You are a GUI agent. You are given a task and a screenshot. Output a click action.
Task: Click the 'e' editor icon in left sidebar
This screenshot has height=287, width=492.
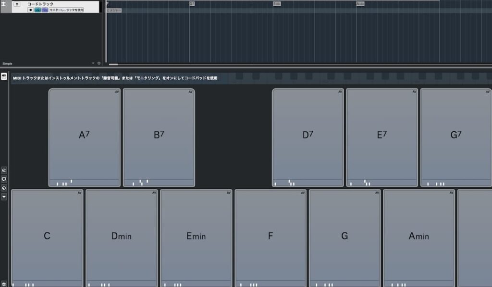(4, 170)
